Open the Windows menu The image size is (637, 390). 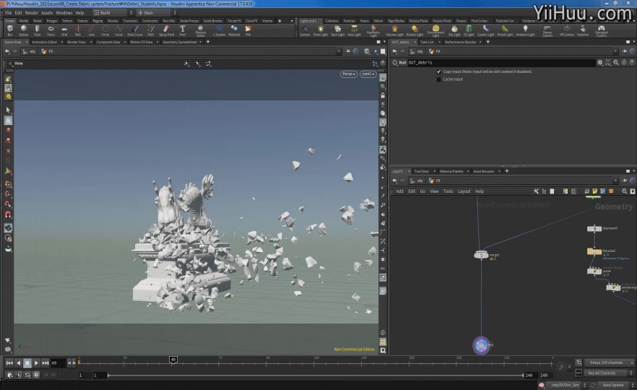pos(64,12)
